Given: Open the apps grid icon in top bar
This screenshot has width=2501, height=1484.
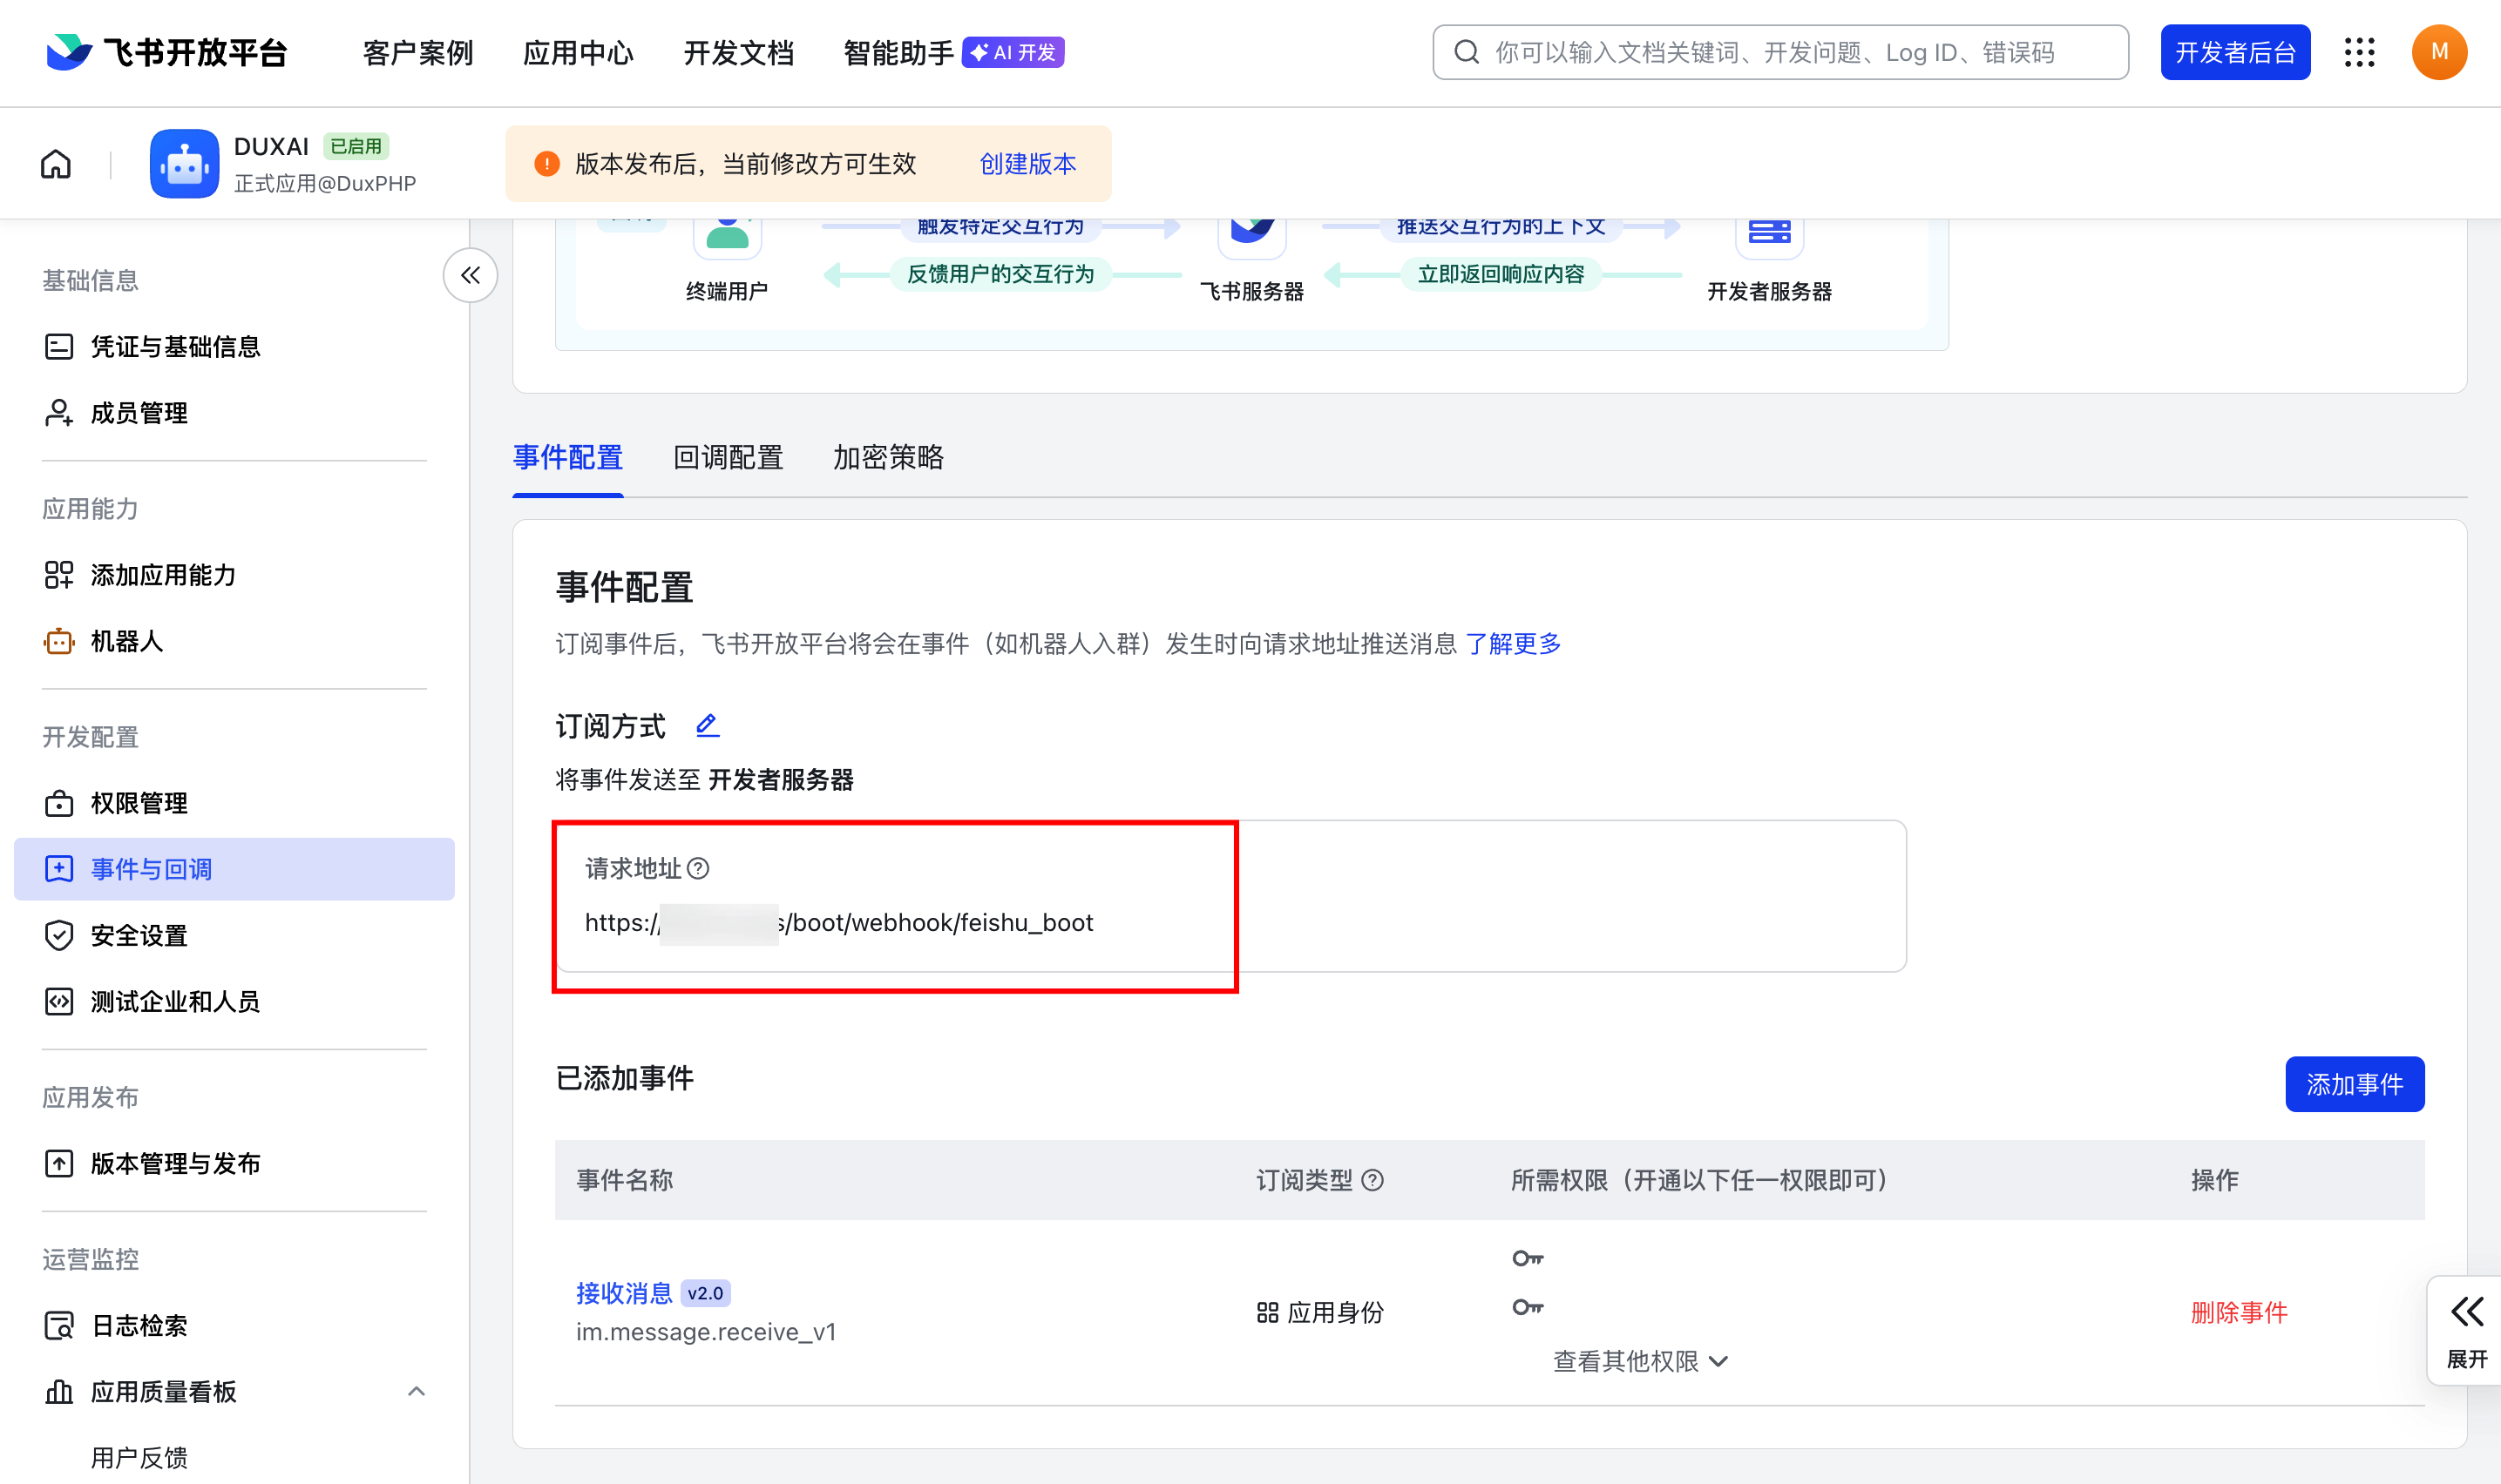Looking at the screenshot, I should pyautogui.click(x=2360, y=52).
